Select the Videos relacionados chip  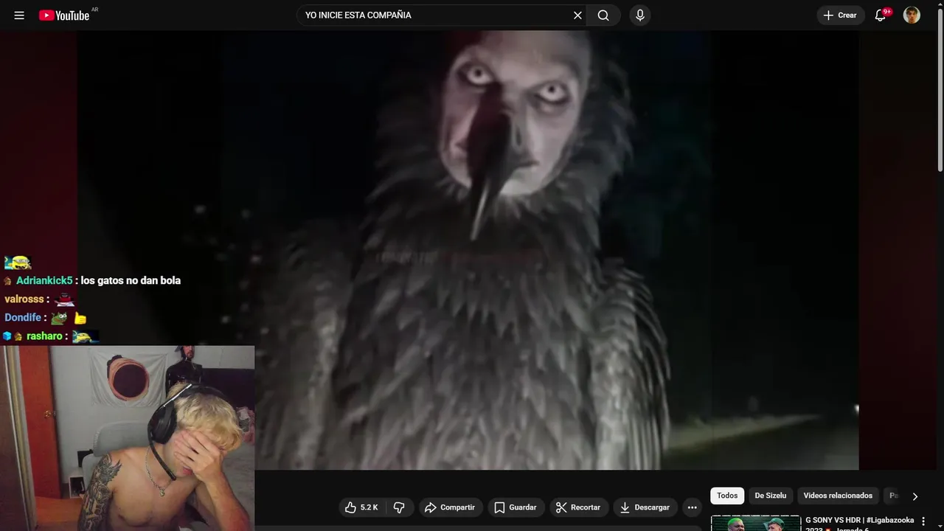pyautogui.click(x=838, y=496)
